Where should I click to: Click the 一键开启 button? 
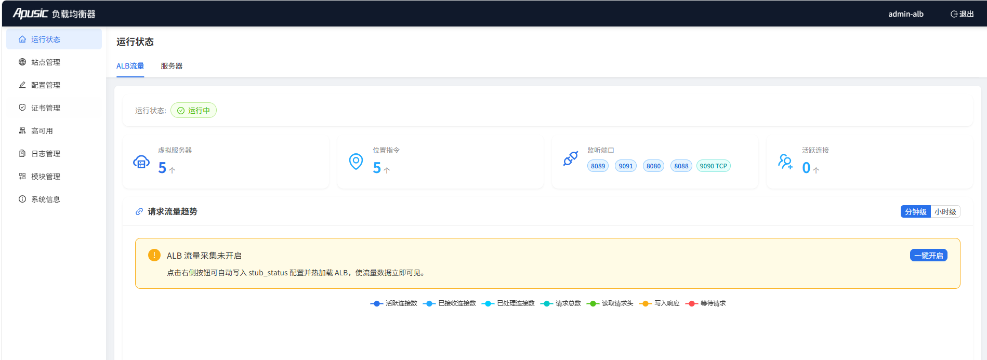pos(929,256)
